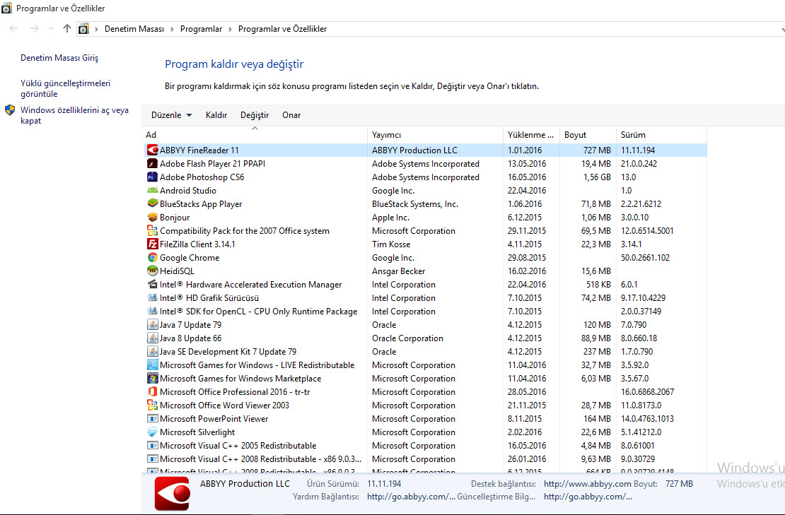Open the Güncelleştirme Bilgisi go.abbyy.com link
This screenshot has width=785, height=515.
tap(588, 497)
